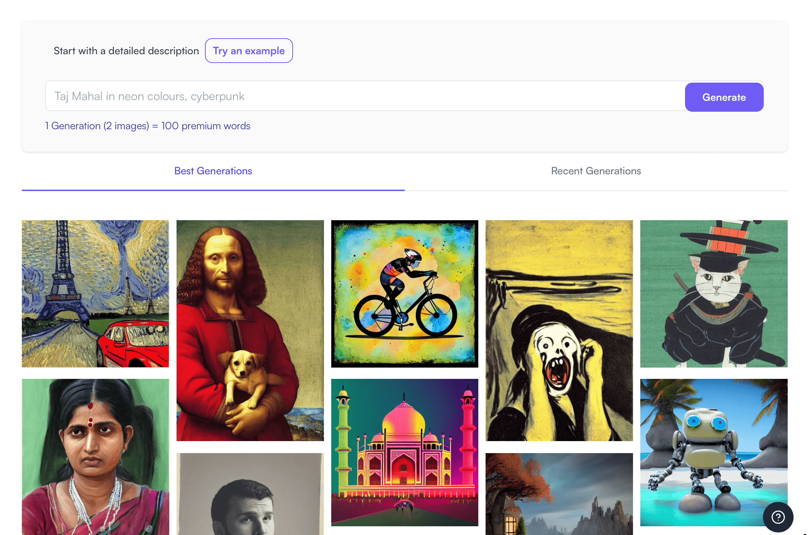View the colorful cyclist artwork
The image size is (811, 535).
click(404, 293)
